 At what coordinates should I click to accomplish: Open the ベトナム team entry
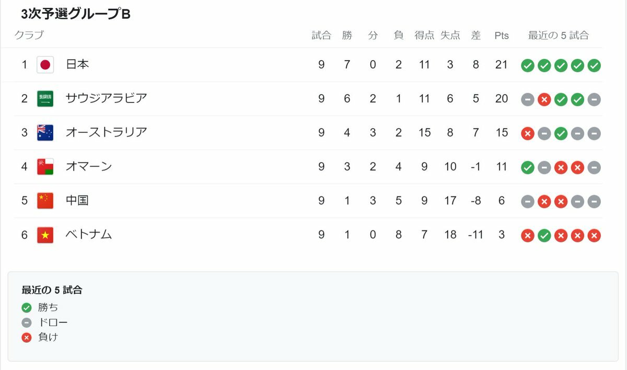[x=89, y=235]
